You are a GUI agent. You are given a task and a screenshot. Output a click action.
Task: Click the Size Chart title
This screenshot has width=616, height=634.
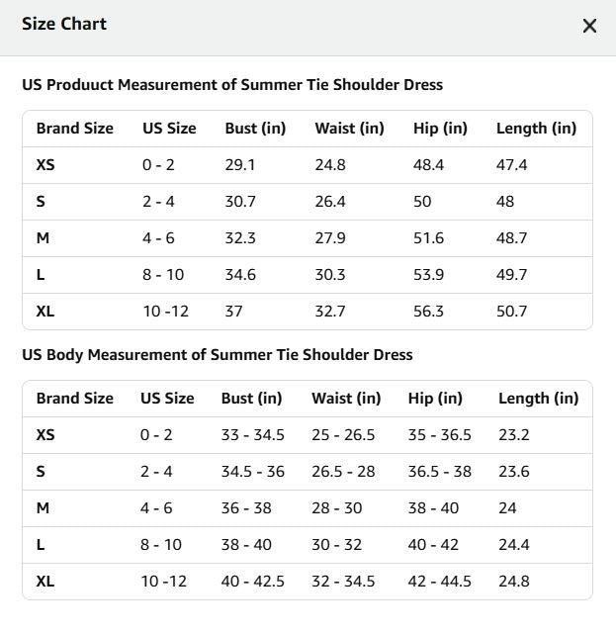coord(64,24)
